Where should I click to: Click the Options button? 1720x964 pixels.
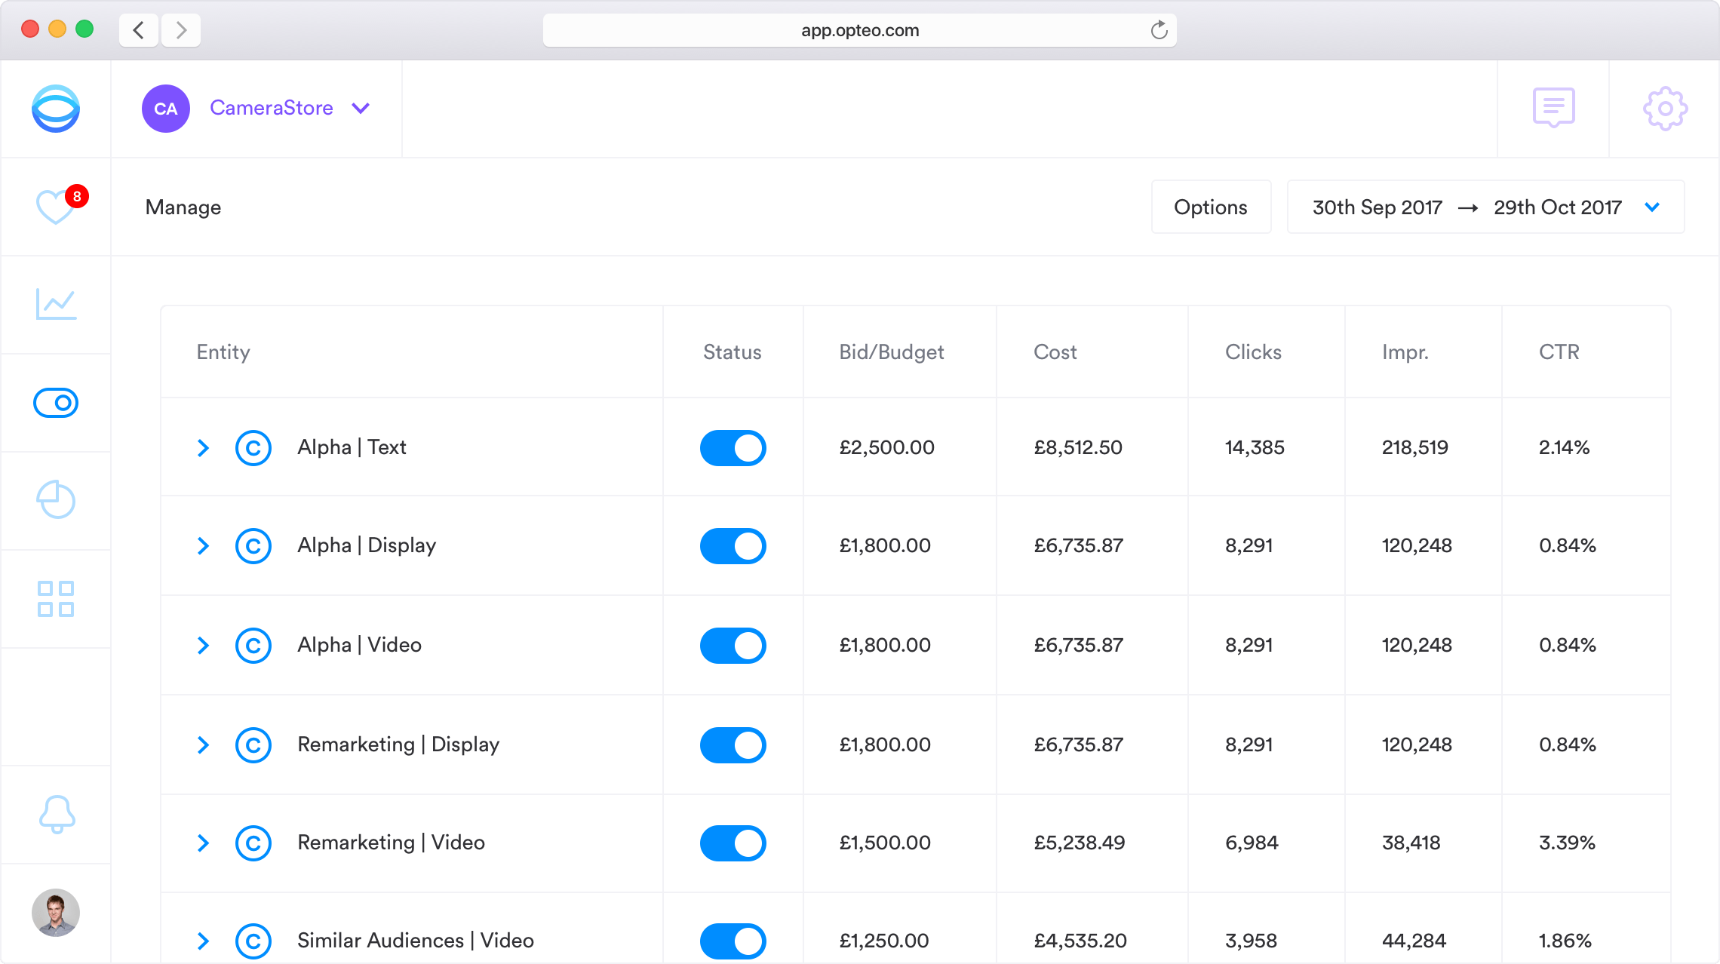[1210, 207]
